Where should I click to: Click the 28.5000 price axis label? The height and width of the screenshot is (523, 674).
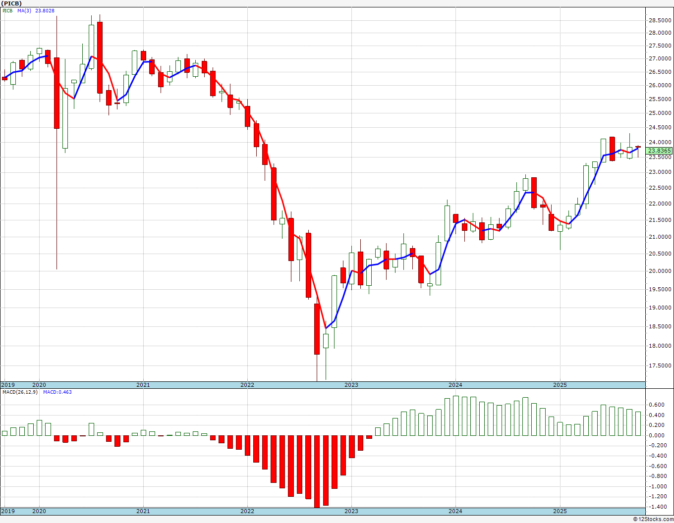click(660, 20)
